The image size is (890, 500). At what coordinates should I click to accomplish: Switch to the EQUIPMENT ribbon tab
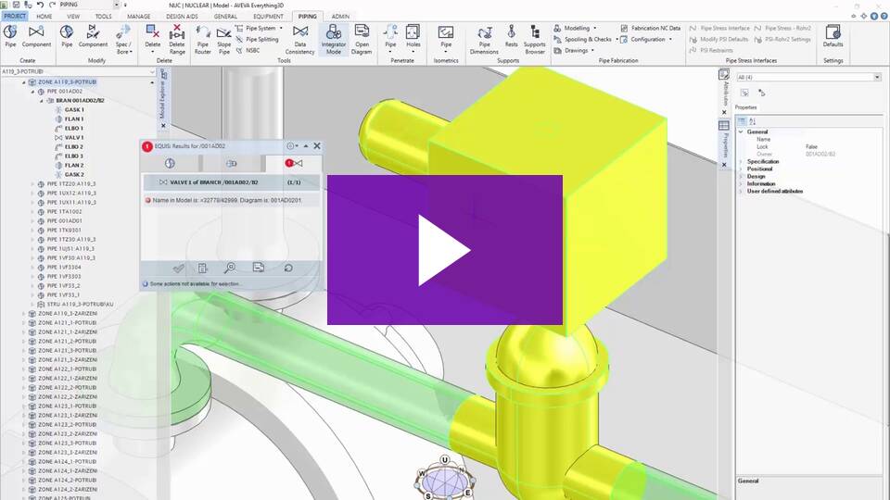(268, 17)
